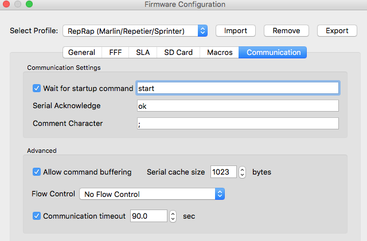Screen dimensions: 367x241
Task: Click the sec unit label
Action: coord(189,216)
